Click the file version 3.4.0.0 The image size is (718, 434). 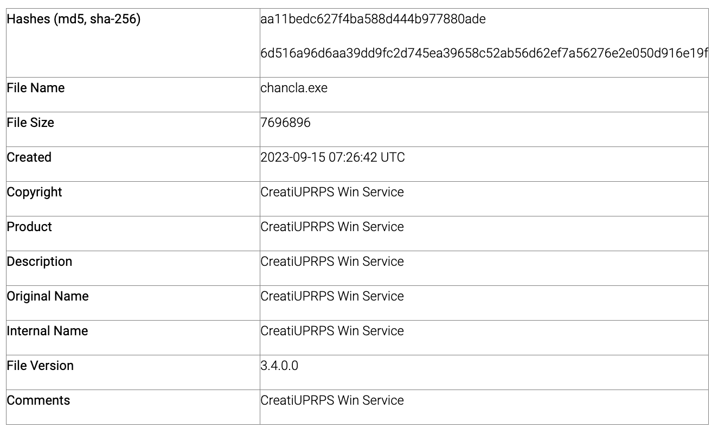coord(279,366)
